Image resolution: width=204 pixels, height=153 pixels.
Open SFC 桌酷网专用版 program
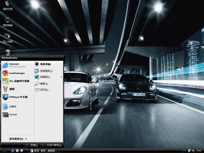point(18,81)
